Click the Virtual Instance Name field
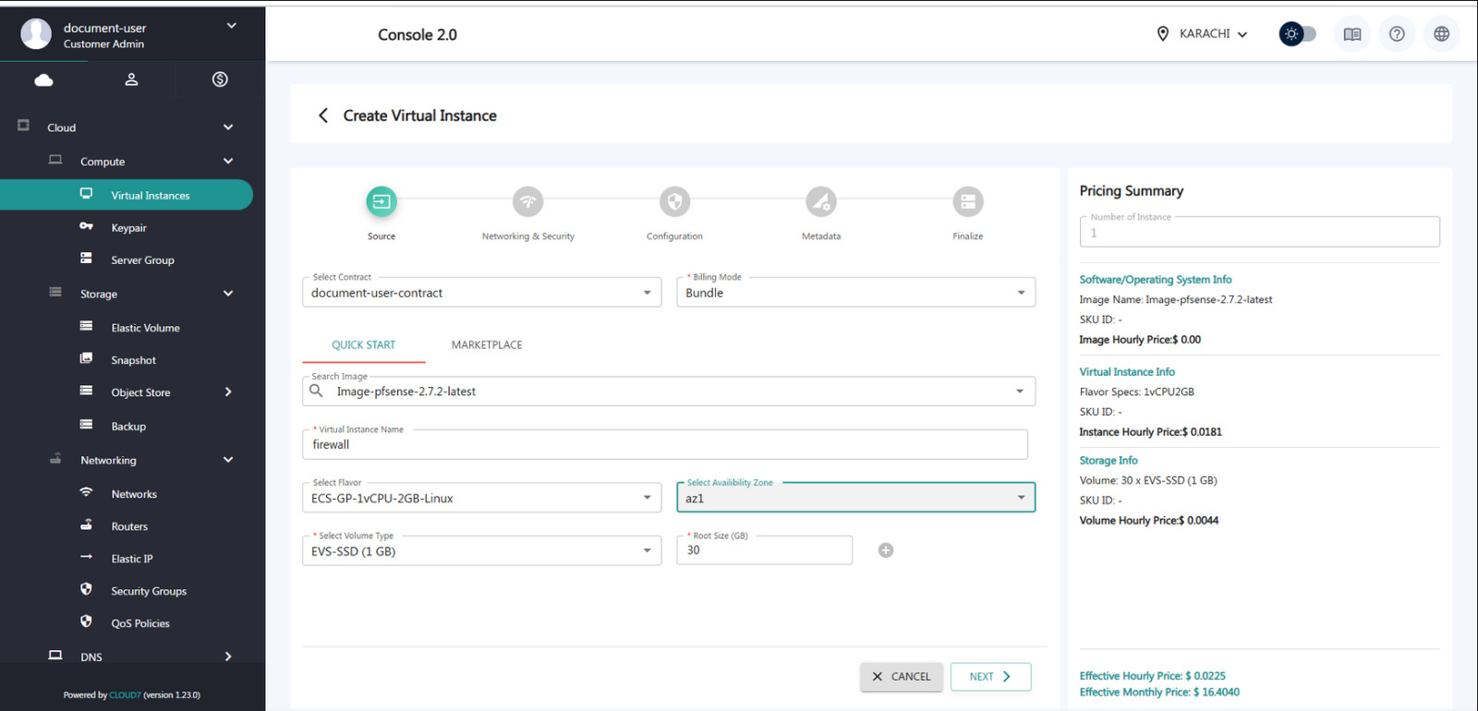 point(664,445)
